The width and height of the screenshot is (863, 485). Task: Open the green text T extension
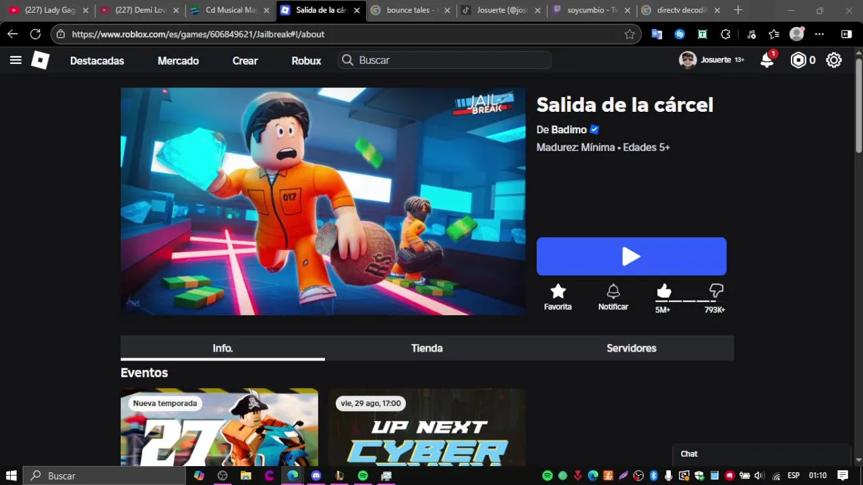pos(703,34)
